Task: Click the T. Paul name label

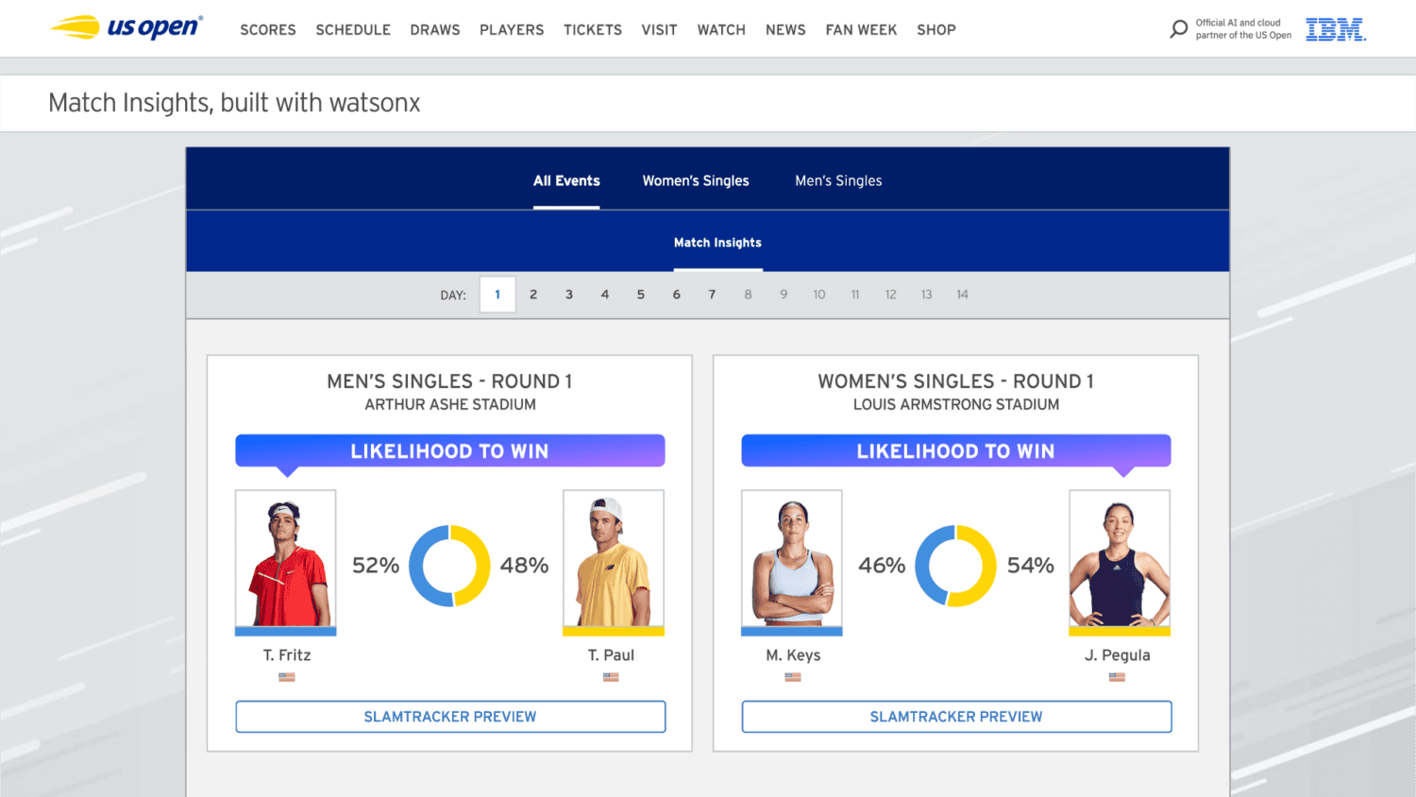Action: (612, 655)
